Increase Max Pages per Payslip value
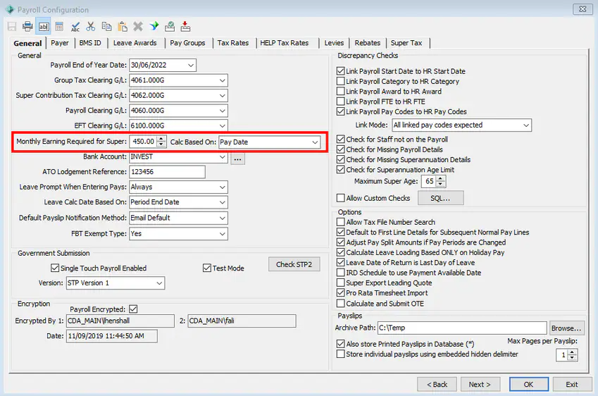 [572, 352]
